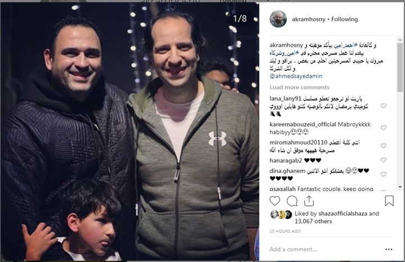Like miromahmoud20110's comment heart
Viewport: 405px width, 262px height.
pos(383,146)
